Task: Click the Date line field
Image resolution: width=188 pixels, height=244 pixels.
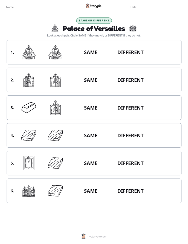Action: point(162,7)
